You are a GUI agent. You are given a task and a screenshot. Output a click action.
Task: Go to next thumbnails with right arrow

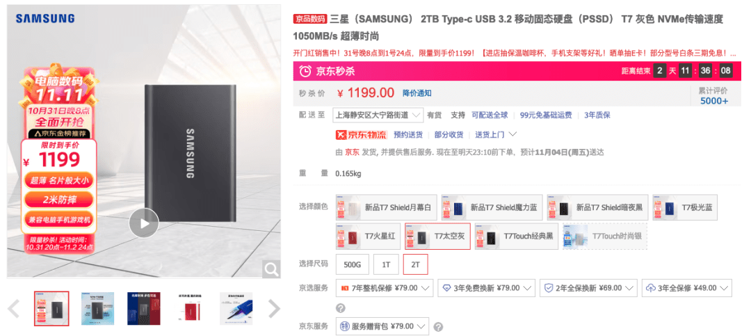tap(274, 309)
